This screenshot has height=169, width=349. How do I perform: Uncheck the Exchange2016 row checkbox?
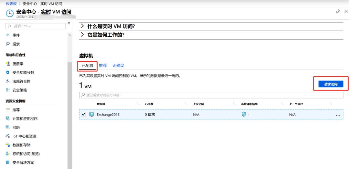pos(84,114)
